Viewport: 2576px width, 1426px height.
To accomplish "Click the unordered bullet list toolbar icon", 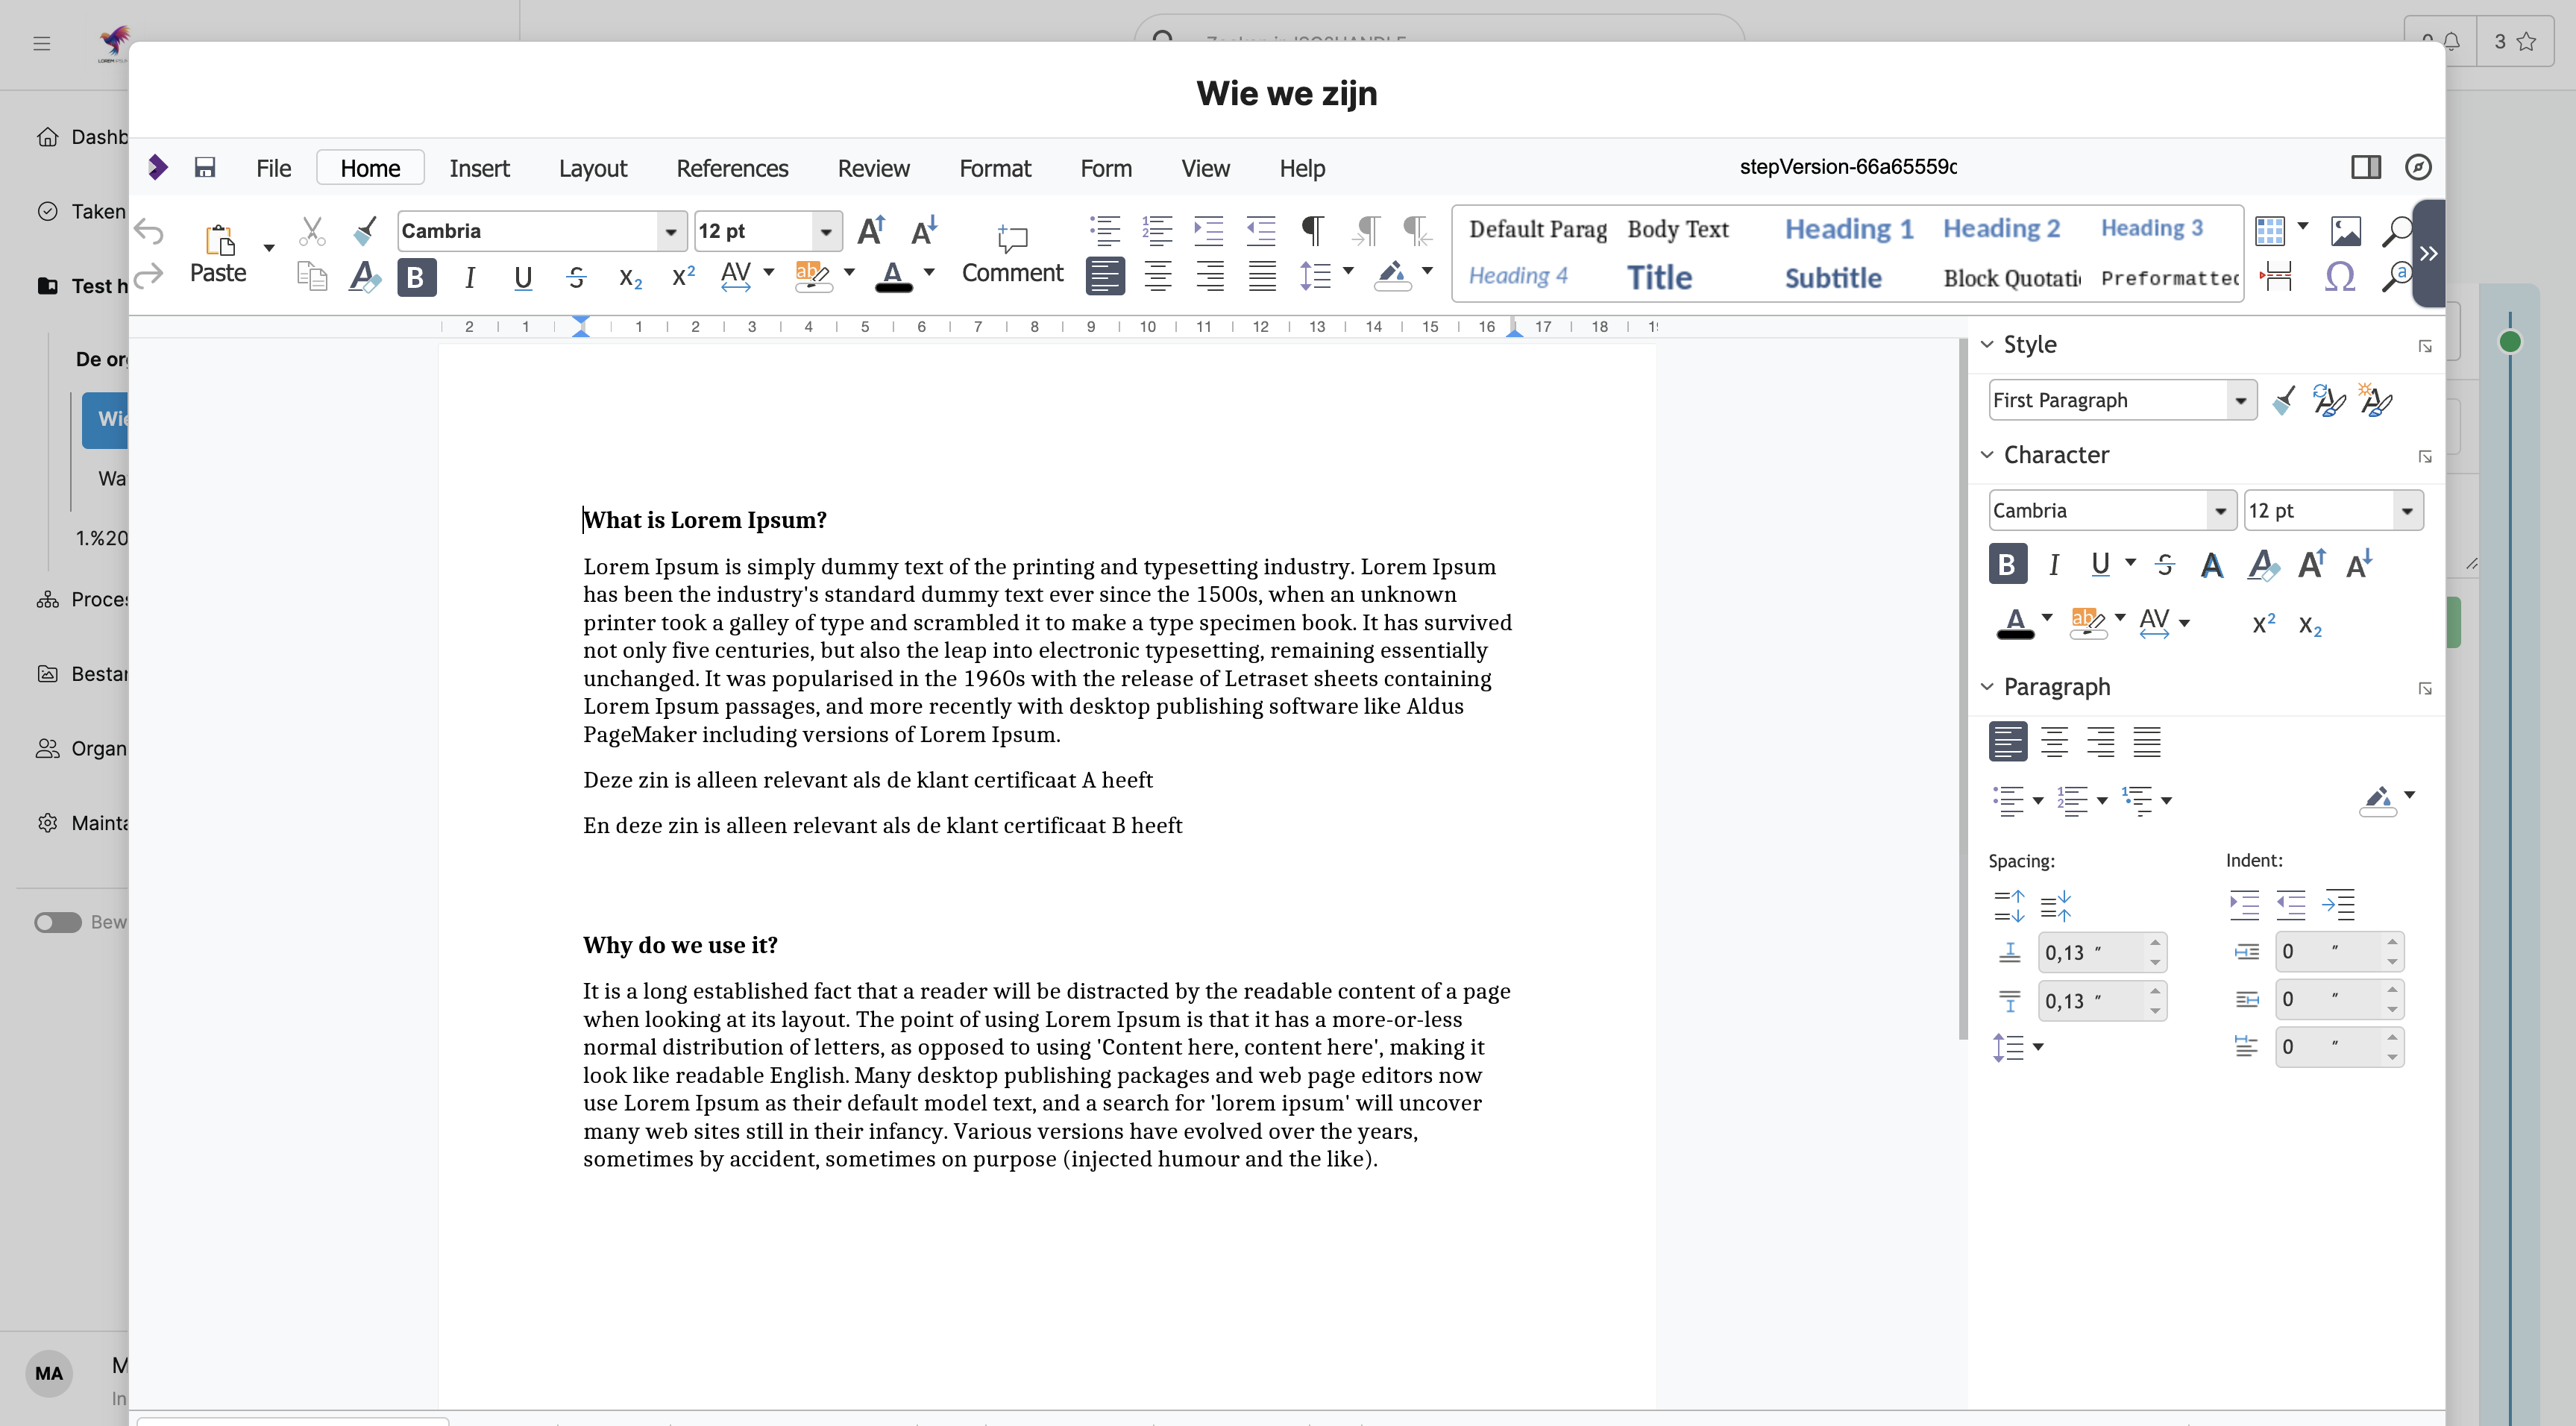I will 1105,231.
